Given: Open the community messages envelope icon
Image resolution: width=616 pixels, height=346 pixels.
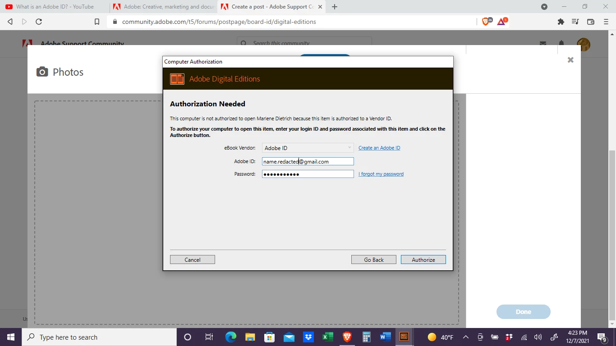Looking at the screenshot, I should (543, 44).
